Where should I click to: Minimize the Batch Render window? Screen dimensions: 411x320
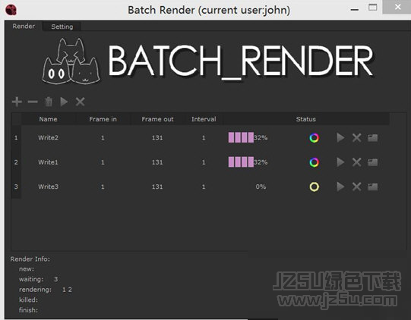click(x=355, y=10)
